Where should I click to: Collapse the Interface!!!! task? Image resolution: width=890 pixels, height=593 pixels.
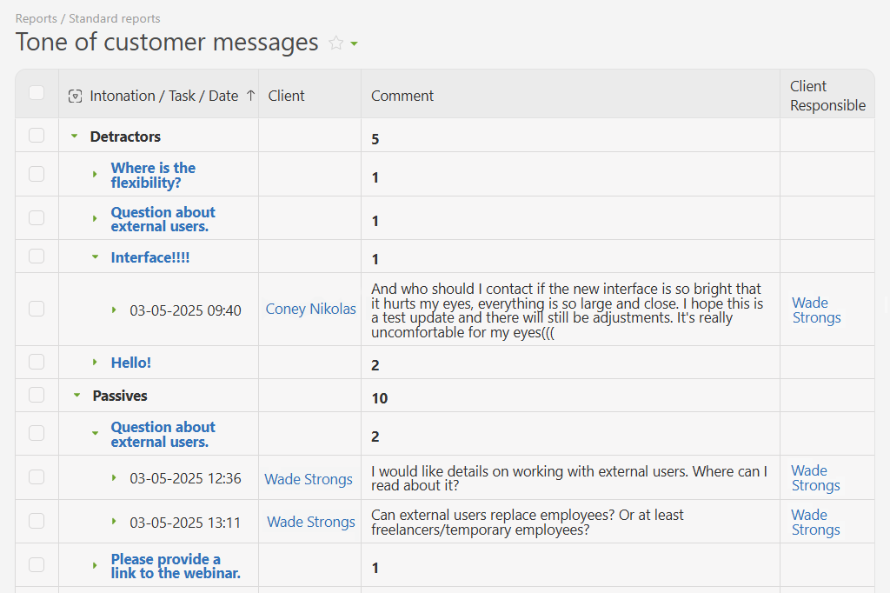click(95, 257)
